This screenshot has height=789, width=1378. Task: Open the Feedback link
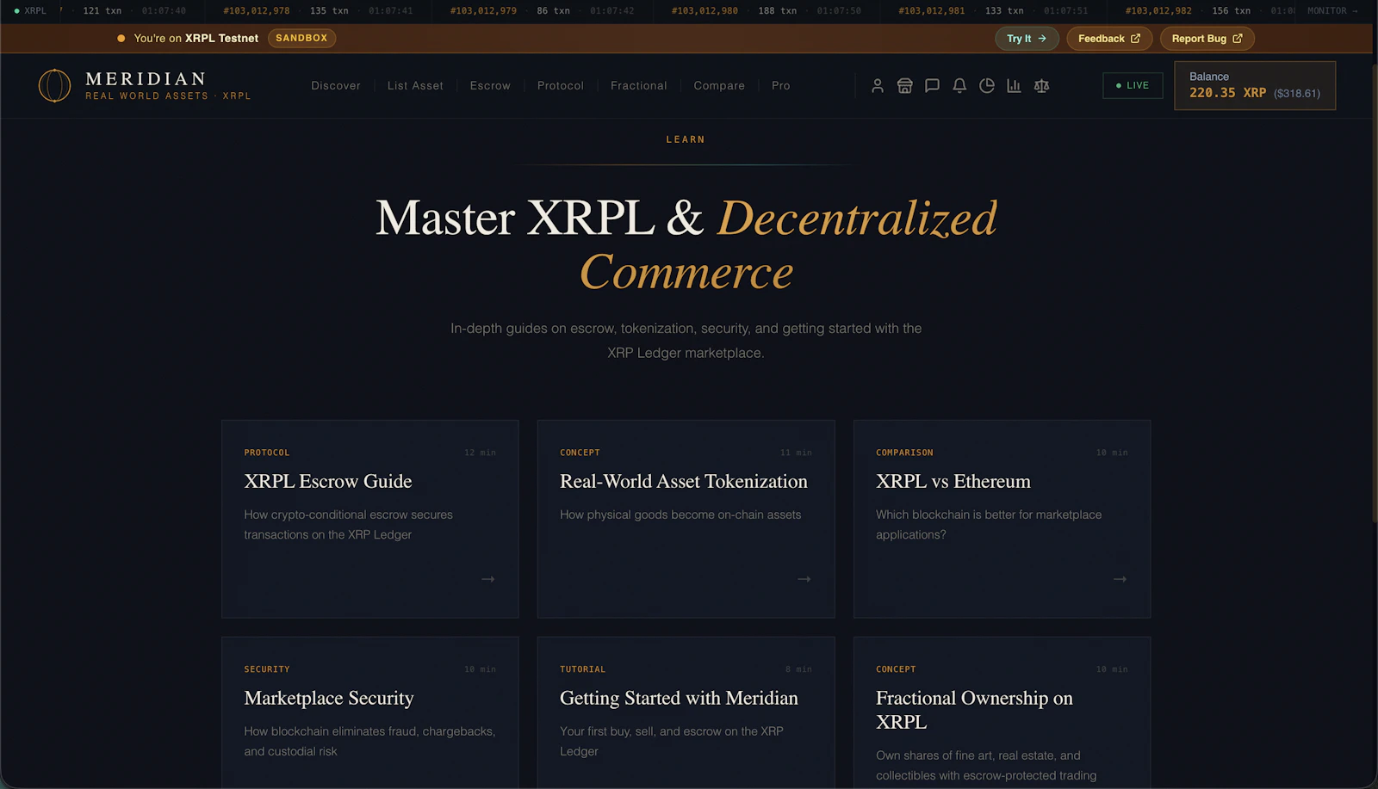1109,39
